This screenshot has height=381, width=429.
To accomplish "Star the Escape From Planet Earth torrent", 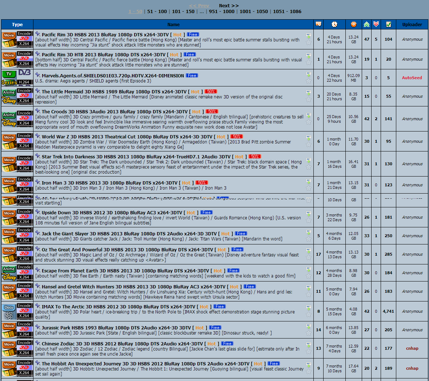I will tap(309, 276).
